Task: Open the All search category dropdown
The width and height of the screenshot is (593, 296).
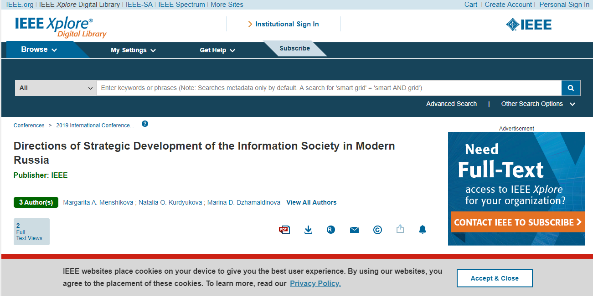Action: pos(56,88)
